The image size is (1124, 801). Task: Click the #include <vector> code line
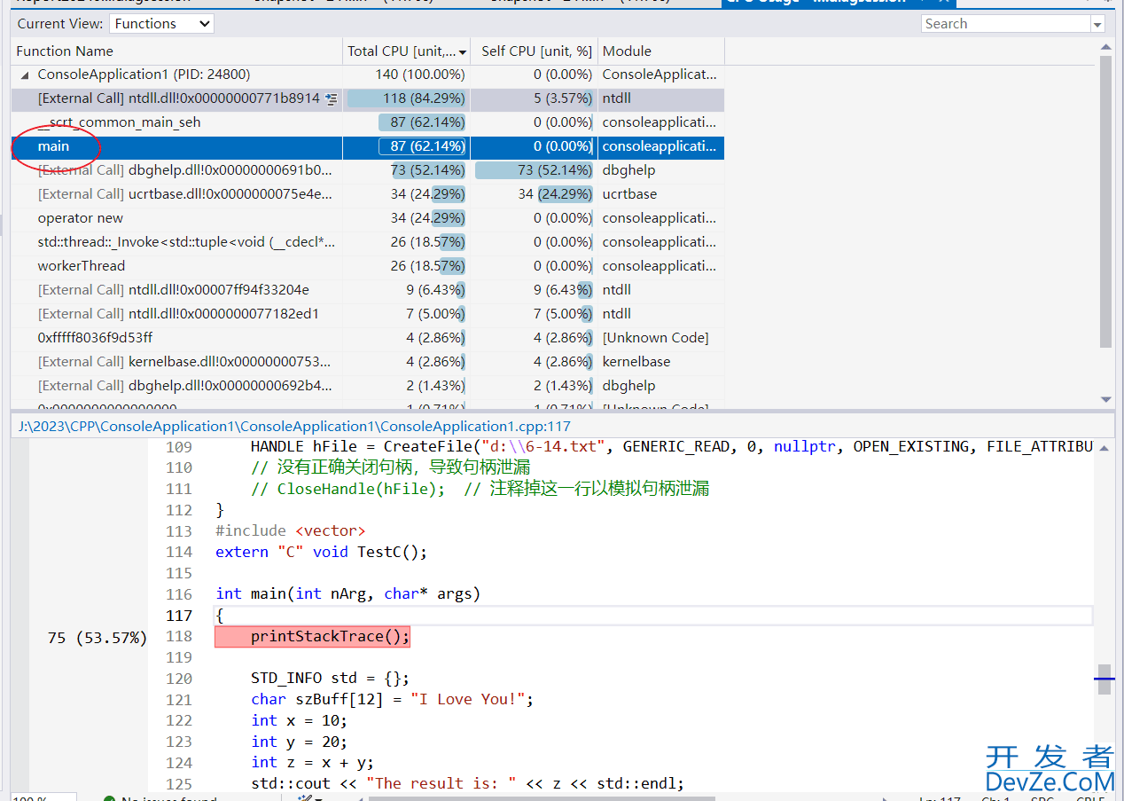pyautogui.click(x=291, y=530)
